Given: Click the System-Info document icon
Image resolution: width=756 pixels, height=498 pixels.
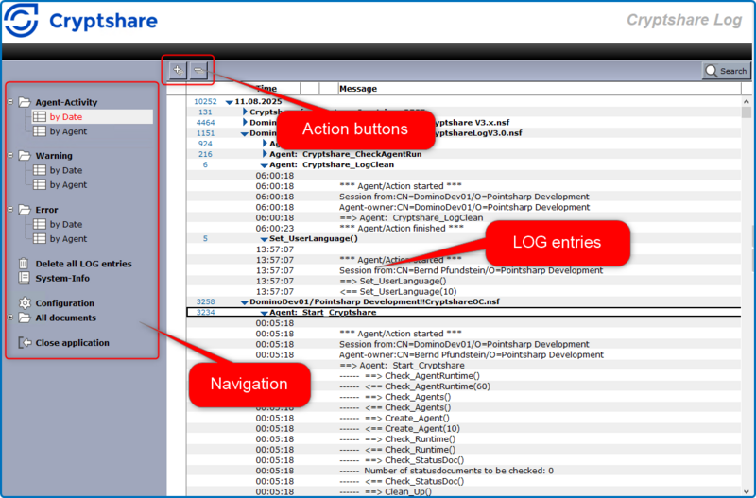Looking at the screenshot, I should click(26, 278).
